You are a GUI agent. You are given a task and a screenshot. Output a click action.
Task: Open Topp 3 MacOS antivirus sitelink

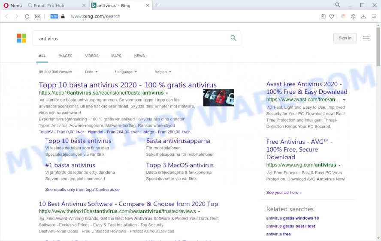(180, 165)
